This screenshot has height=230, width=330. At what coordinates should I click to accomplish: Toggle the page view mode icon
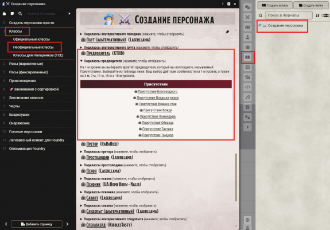click(12, 14)
